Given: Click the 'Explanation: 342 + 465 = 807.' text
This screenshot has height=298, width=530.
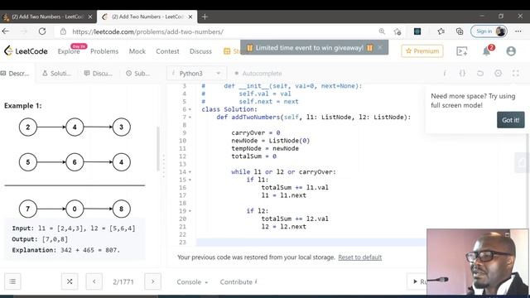Looking at the screenshot, I should pos(66,250).
